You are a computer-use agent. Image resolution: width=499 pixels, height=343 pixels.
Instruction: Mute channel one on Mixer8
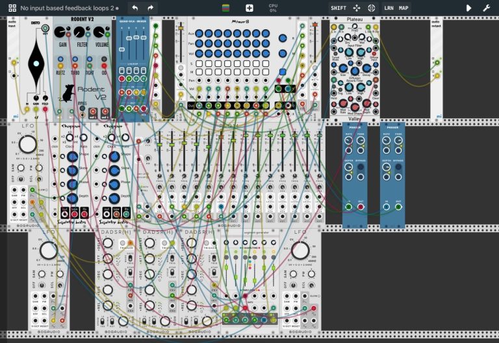tap(199, 72)
